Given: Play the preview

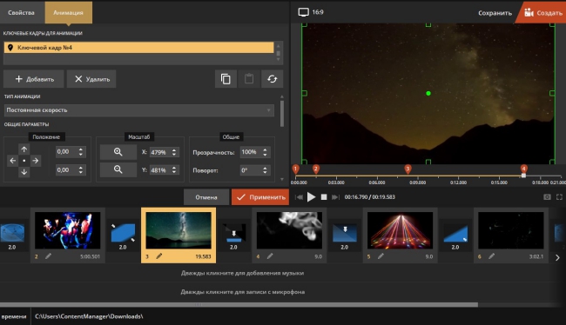Looking at the screenshot, I should (311, 197).
